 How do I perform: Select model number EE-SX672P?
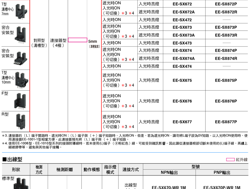coord(226,4)
